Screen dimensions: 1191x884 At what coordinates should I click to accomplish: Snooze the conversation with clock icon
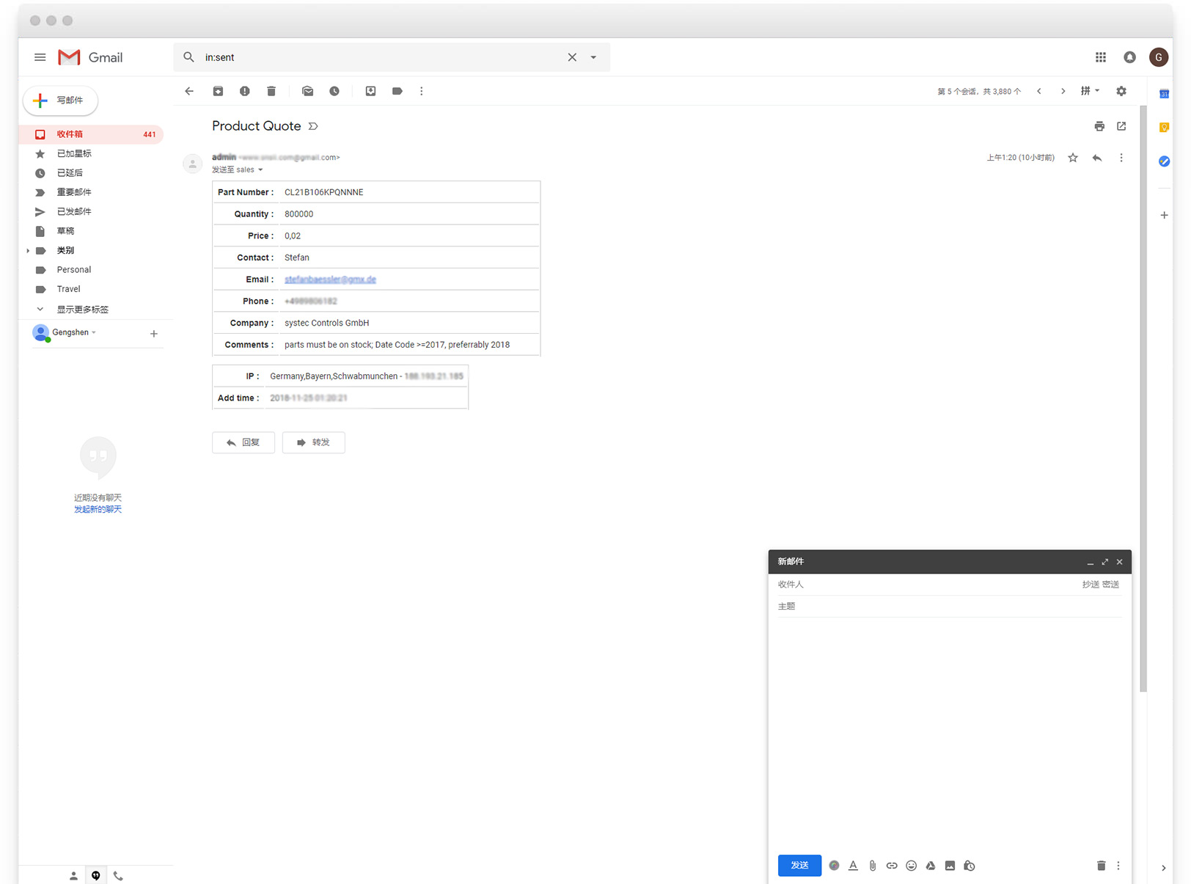(x=334, y=91)
